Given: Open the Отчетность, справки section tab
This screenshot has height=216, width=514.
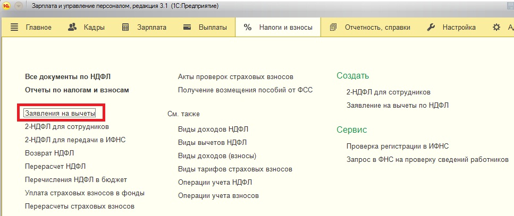Looking at the screenshot, I should click(377, 28).
